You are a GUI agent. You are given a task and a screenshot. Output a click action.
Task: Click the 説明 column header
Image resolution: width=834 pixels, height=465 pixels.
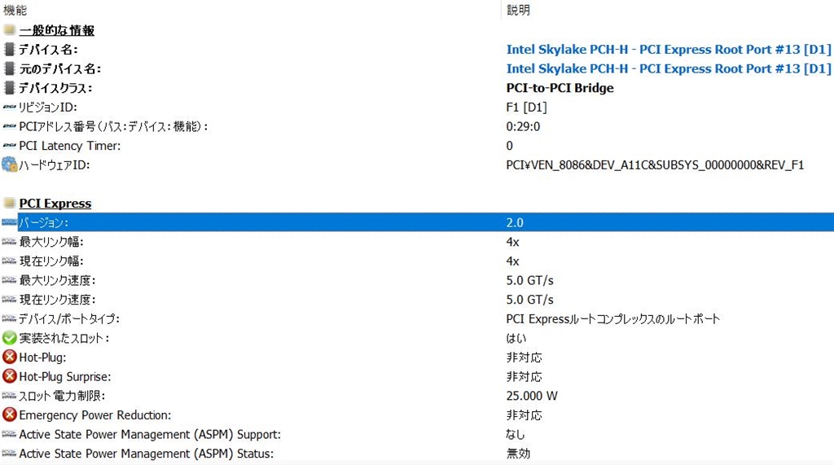(518, 10)
